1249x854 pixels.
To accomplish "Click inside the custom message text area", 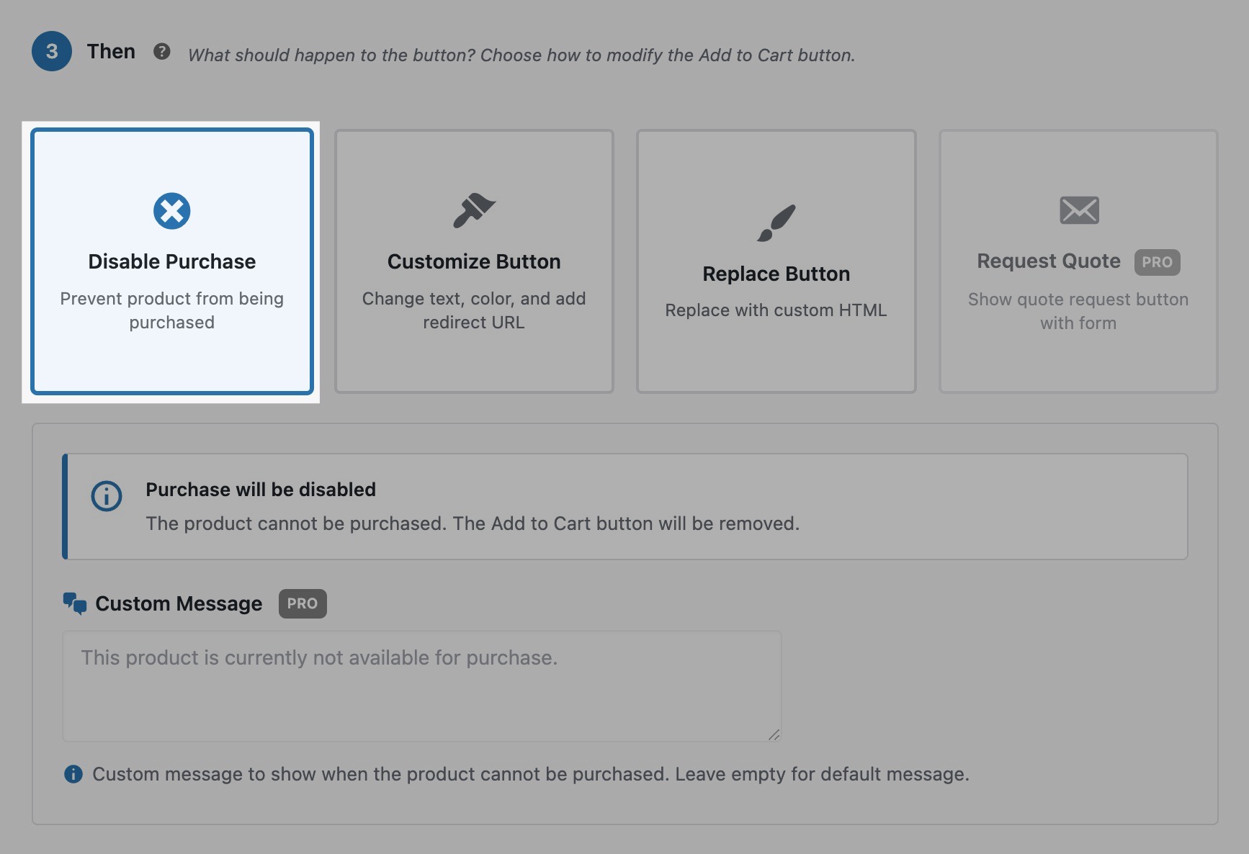I will (x=421, y=684).
